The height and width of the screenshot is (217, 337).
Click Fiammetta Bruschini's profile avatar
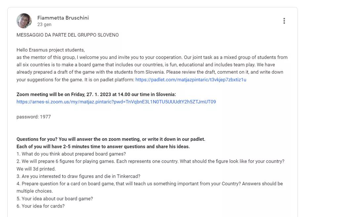24,21
